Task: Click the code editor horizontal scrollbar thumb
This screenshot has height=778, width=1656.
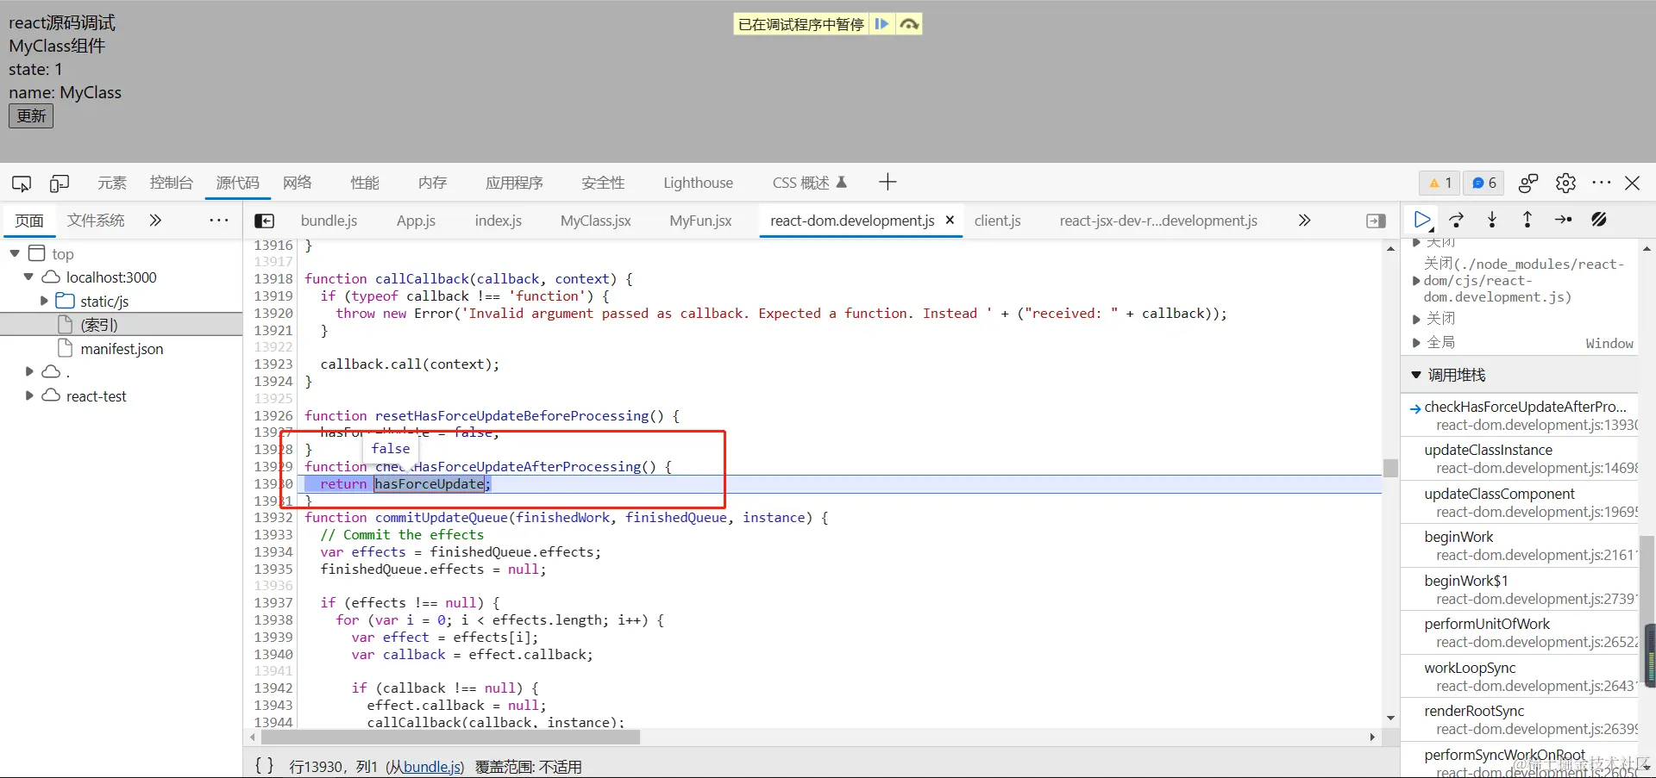Action: (x=450, y=737)
